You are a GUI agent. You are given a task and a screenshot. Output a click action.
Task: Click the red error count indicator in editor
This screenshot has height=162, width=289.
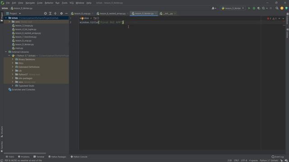[269, 18]
